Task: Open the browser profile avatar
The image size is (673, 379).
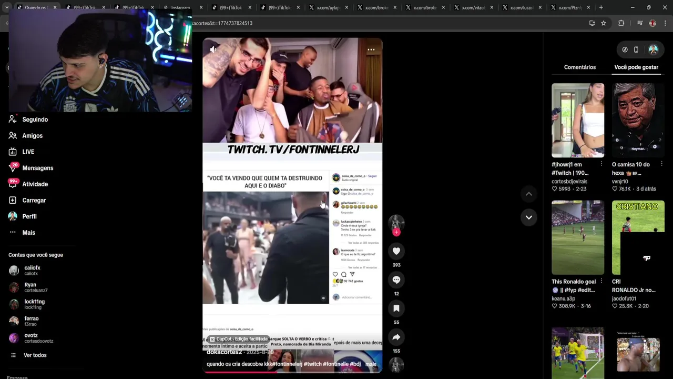Action: point(652,23)
